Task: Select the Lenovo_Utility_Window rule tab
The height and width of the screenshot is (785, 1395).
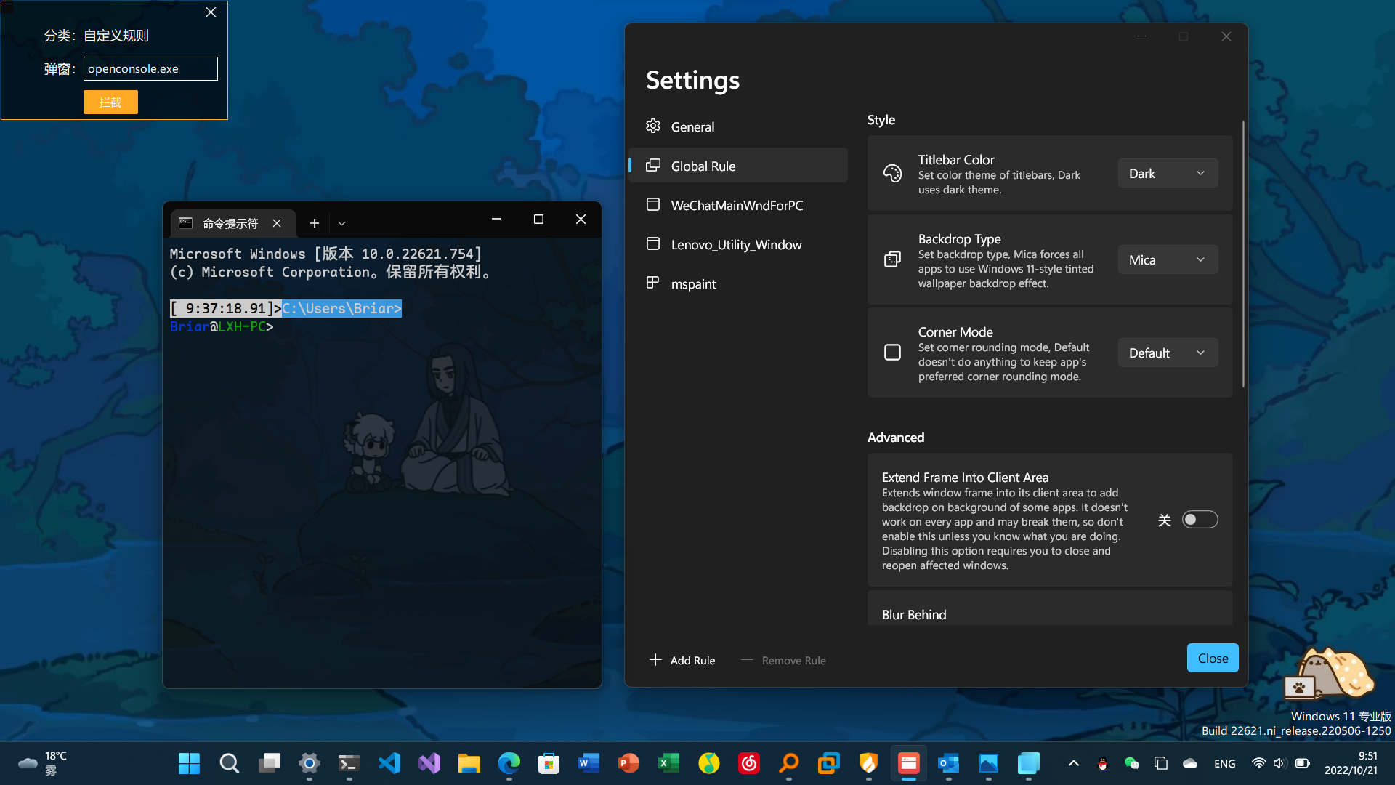Action: click(736, 244)
